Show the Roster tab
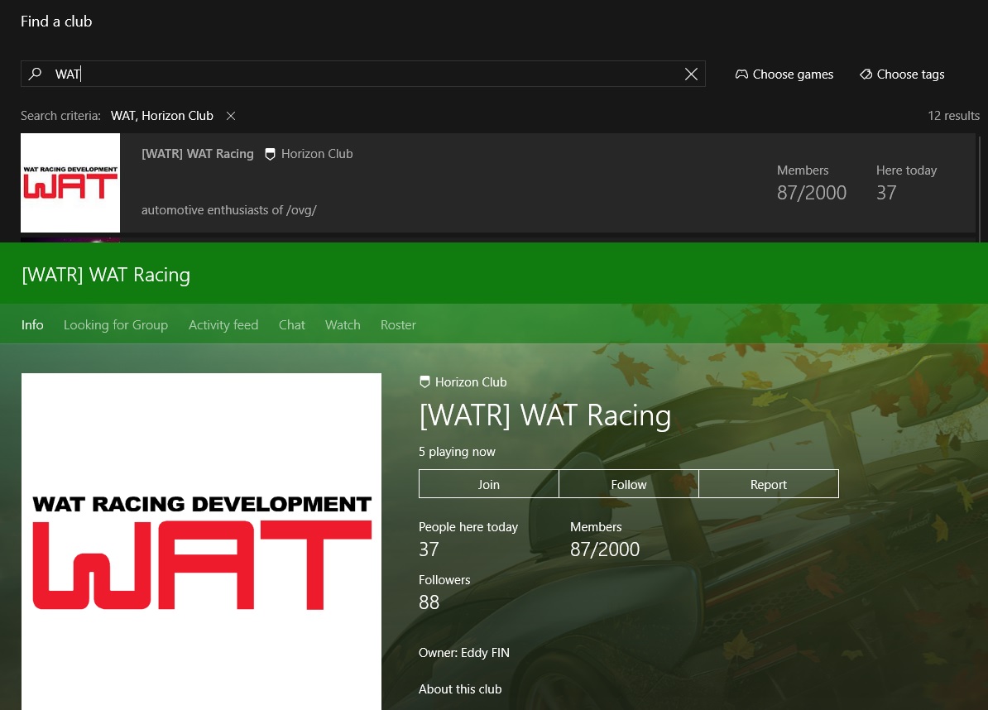 pyautogui.click(x=398, y=325)
